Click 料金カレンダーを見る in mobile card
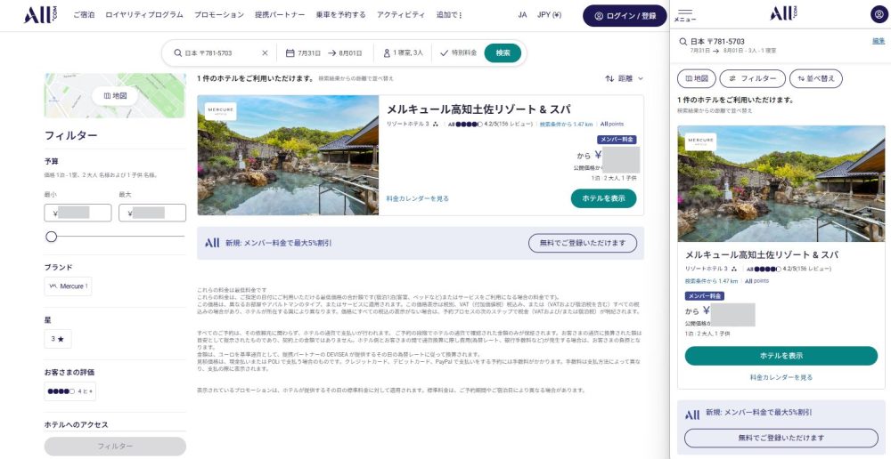891x459 pixels. click(x=781, y=377)
